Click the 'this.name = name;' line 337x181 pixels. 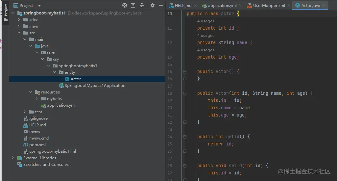click(230, 108)
